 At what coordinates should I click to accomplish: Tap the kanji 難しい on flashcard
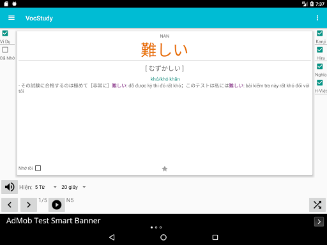tap(164, 50)
